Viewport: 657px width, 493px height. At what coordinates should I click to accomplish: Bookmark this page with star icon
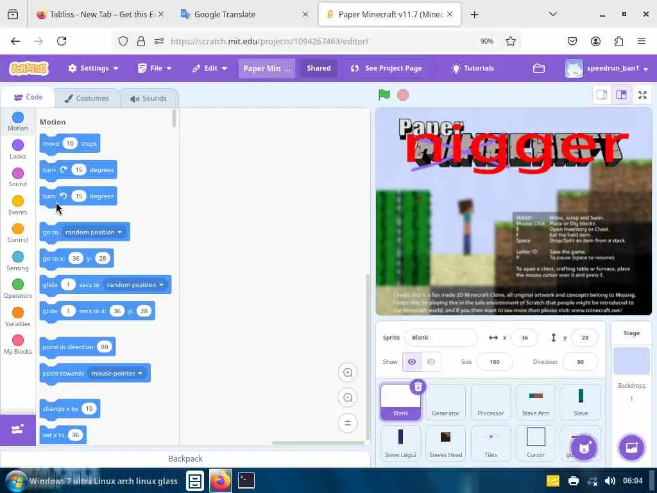tap(510, 41)
